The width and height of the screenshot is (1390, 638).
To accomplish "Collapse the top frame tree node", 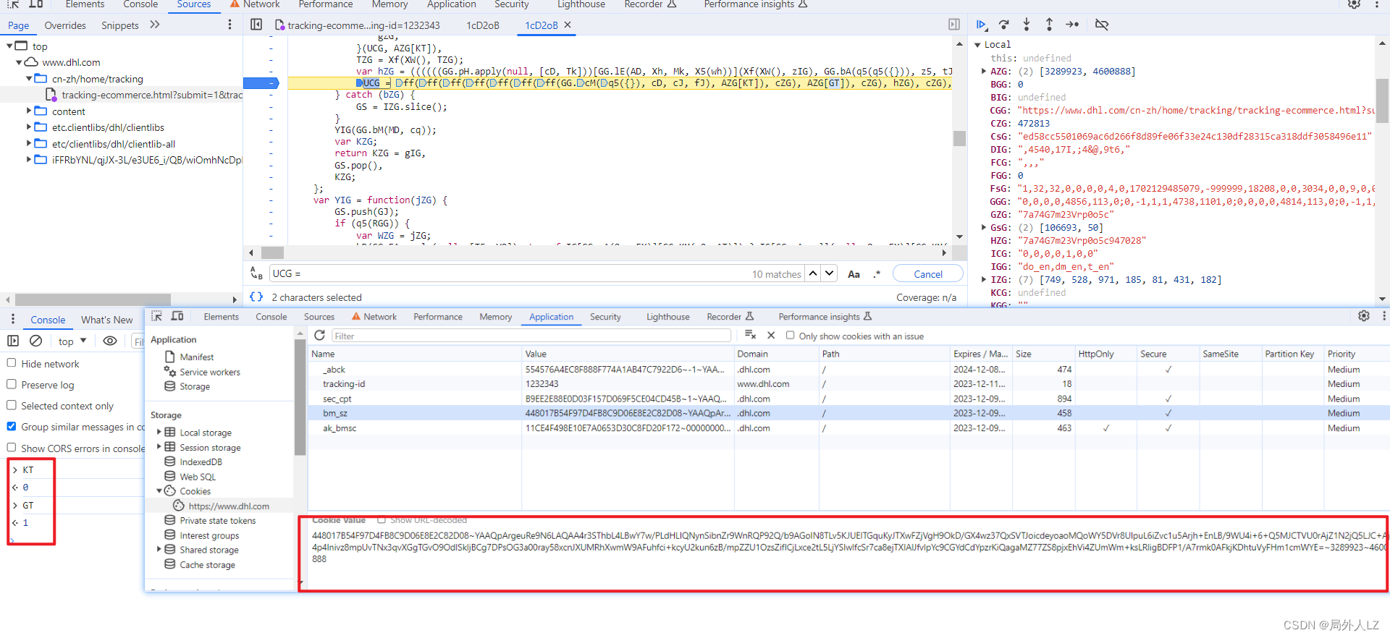I will point(10,46).
